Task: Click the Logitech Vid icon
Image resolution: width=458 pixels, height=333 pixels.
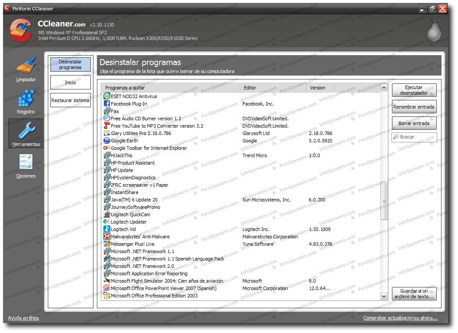Action: point(107,229)
